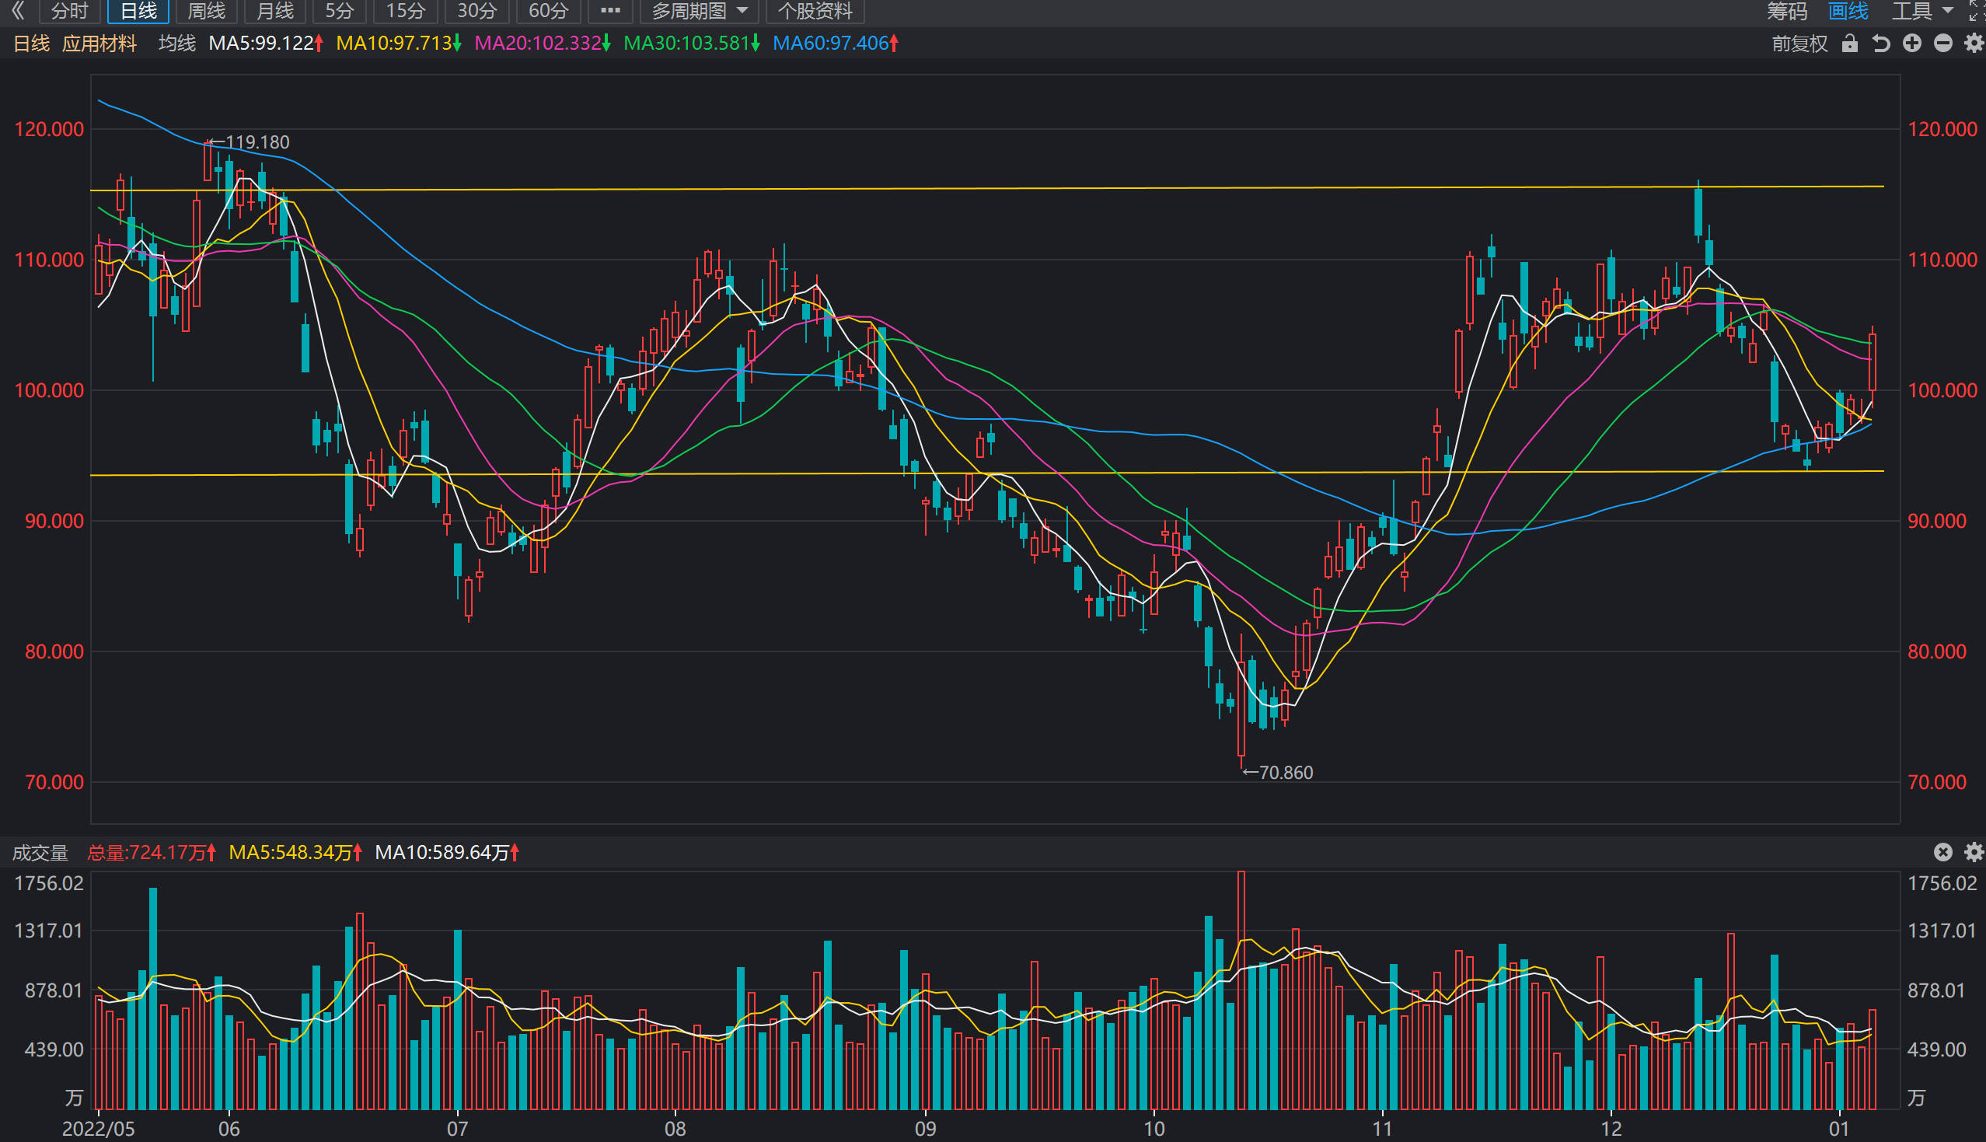Click the fullscreen expand icon
This screenshot has width=1986, height=1142.
pos(1976,11)
